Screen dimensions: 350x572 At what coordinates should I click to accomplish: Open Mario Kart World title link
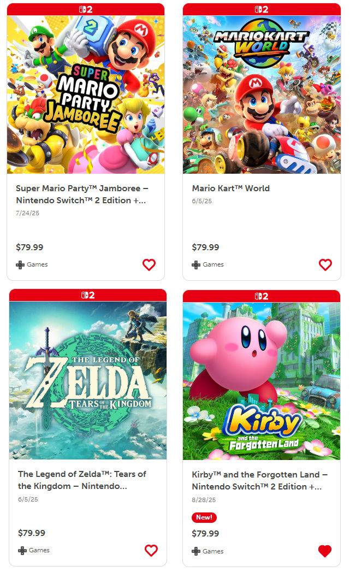[x=231, y=188]
